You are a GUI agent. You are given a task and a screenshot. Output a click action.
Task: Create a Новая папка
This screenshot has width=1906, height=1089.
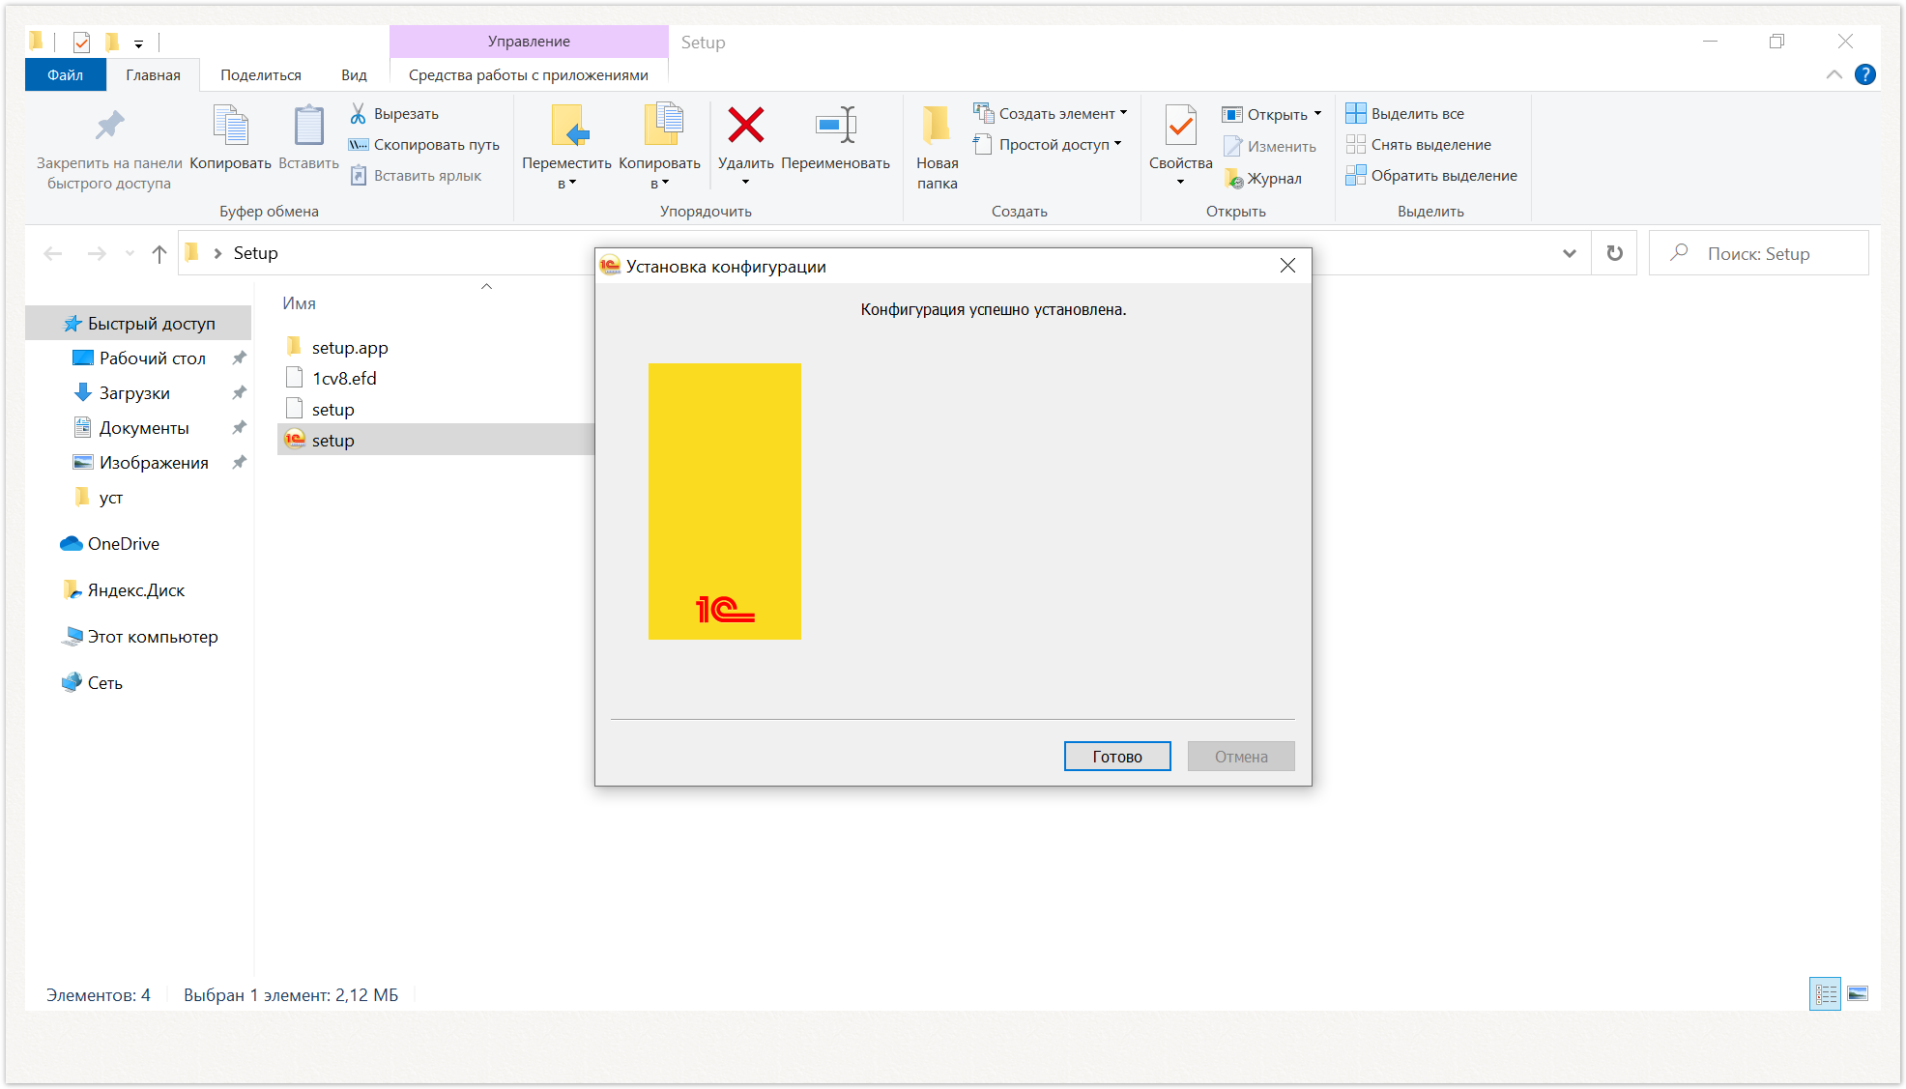937,147
